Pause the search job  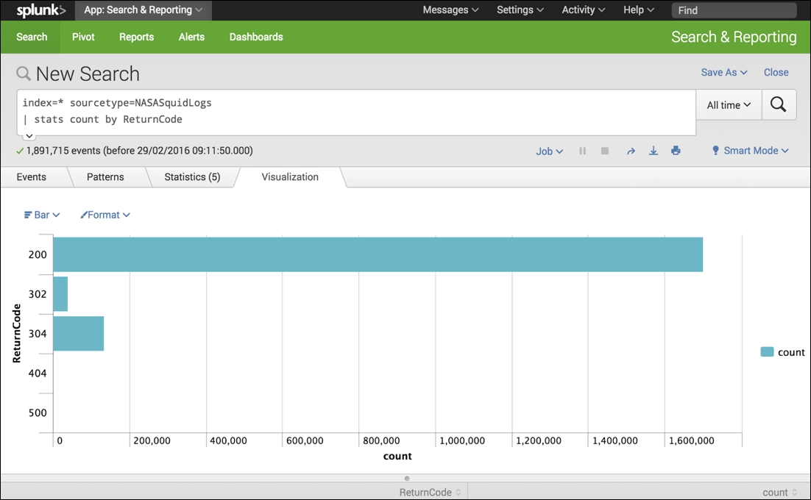[582, 151]
